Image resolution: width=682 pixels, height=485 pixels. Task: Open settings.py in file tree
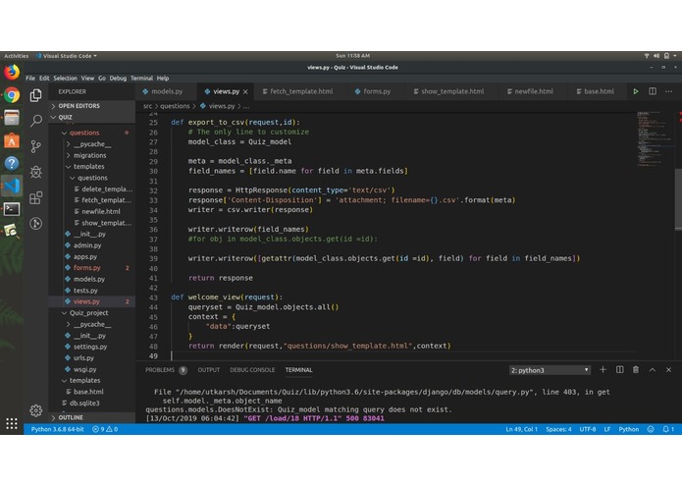click(x=90, y=347)
